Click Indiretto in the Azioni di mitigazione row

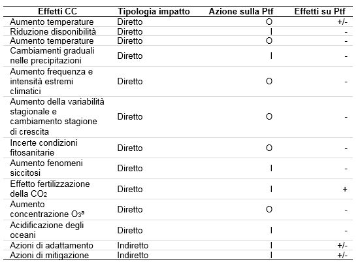[x=133, y=255]
